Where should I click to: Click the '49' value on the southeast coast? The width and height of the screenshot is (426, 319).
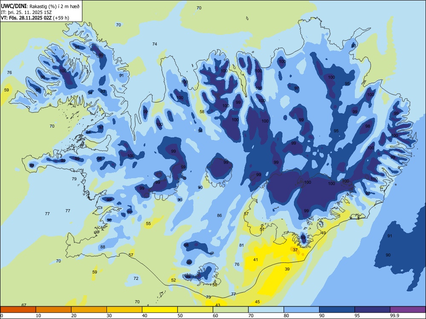(x=323, y=233)
